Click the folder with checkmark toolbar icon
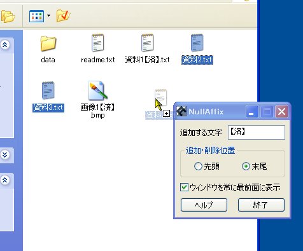The image size is (303, 251). (63, 15)
